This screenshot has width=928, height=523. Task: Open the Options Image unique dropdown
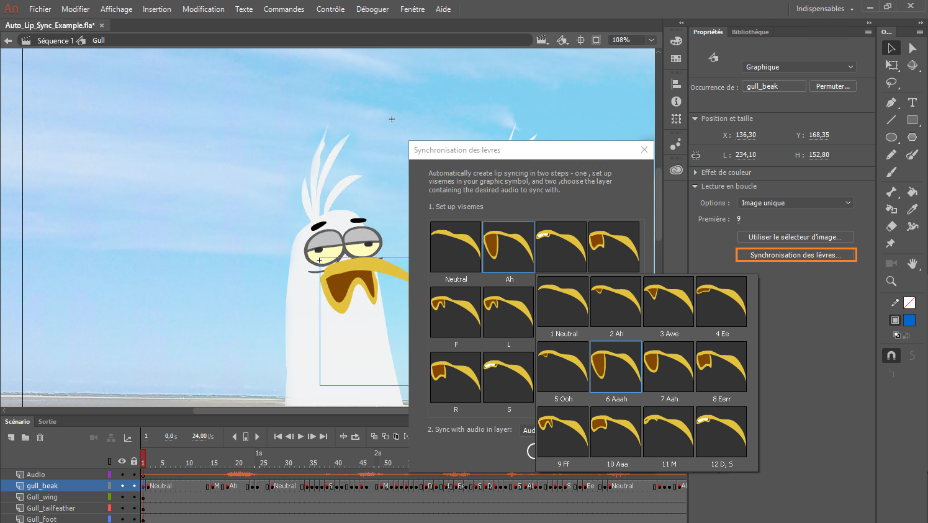pos(795,203)
